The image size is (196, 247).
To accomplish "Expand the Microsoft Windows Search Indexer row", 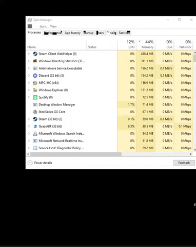I will point(29,133).
